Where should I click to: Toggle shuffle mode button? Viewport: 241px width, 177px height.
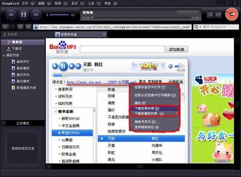pos(210,15)
